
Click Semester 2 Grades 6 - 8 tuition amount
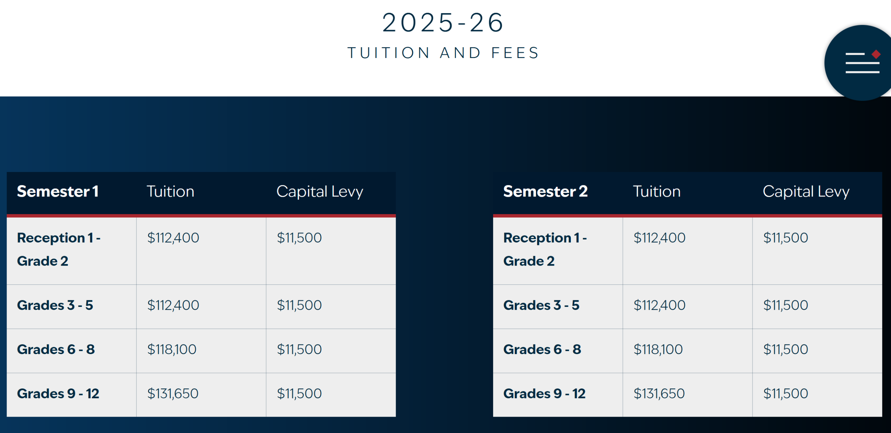click(658, 349)
